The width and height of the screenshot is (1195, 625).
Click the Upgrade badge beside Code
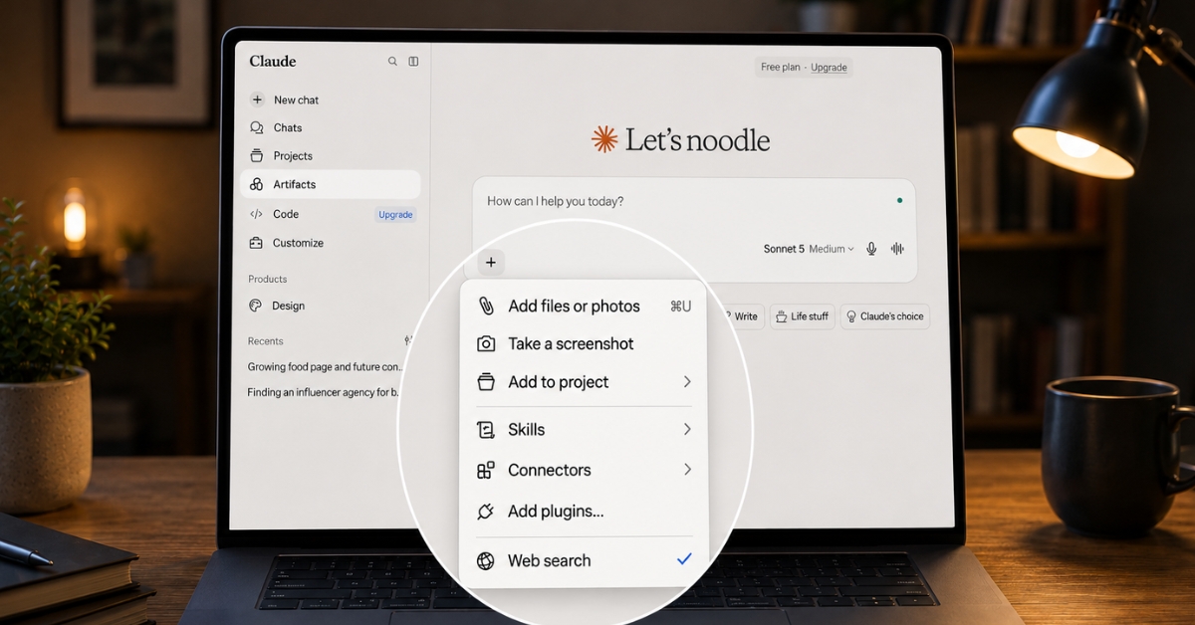(x=395, y=215)
